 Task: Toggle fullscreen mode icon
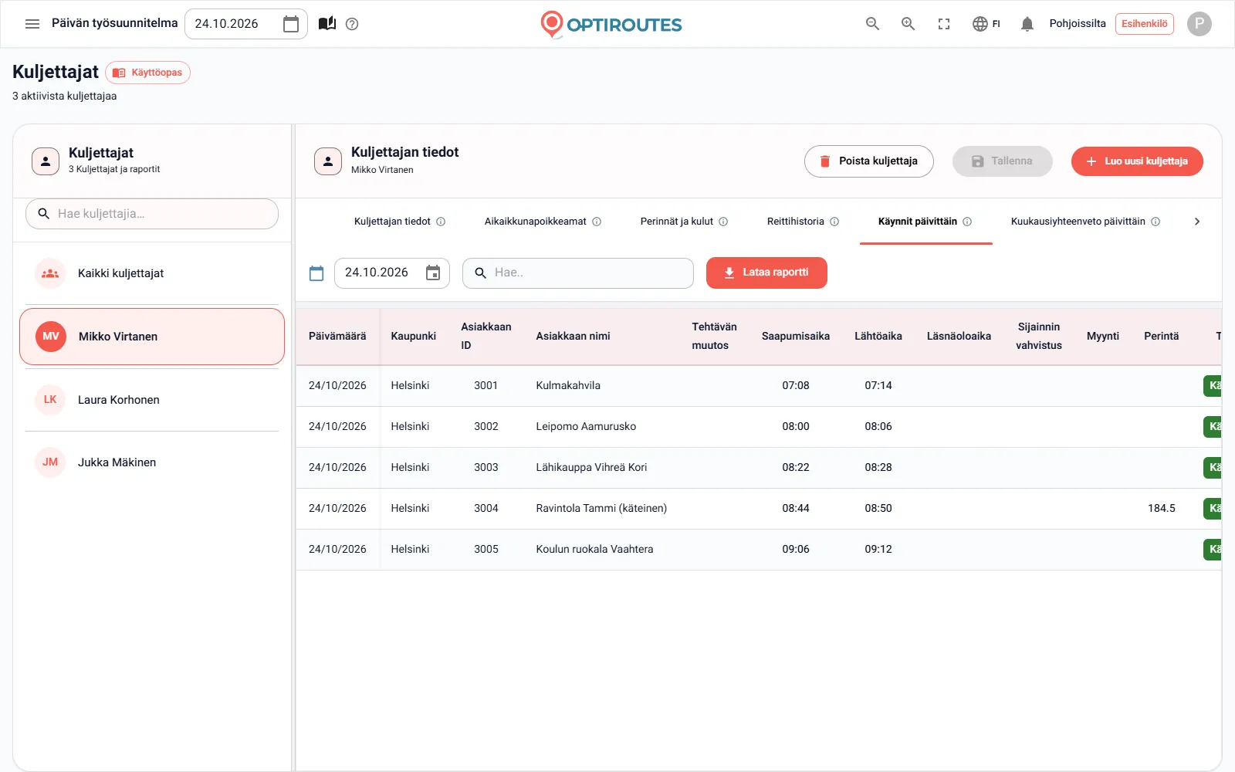coord(944,24)
